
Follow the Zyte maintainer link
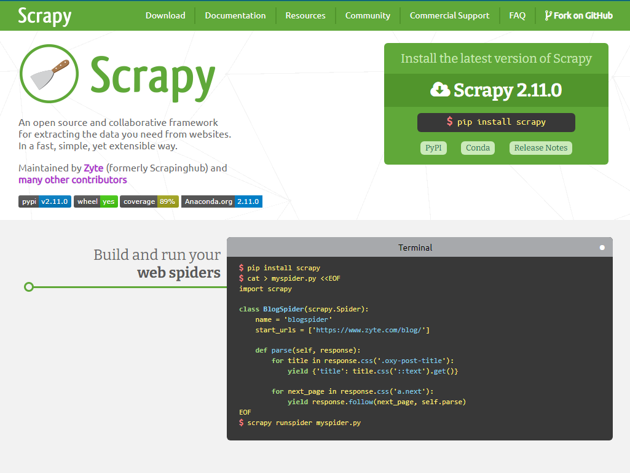pos(93,168)
